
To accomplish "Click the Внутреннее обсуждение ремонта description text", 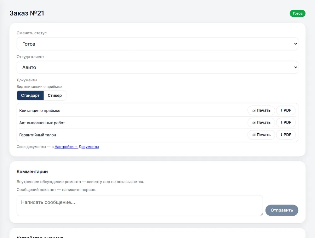I will (x=80, y=182).
